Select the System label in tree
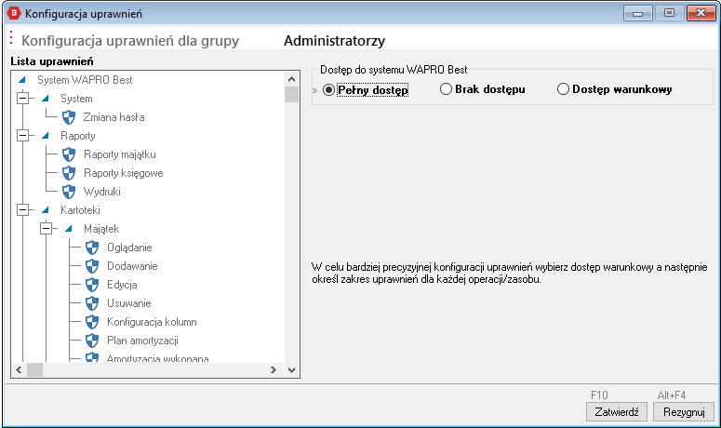 [76, 99]
